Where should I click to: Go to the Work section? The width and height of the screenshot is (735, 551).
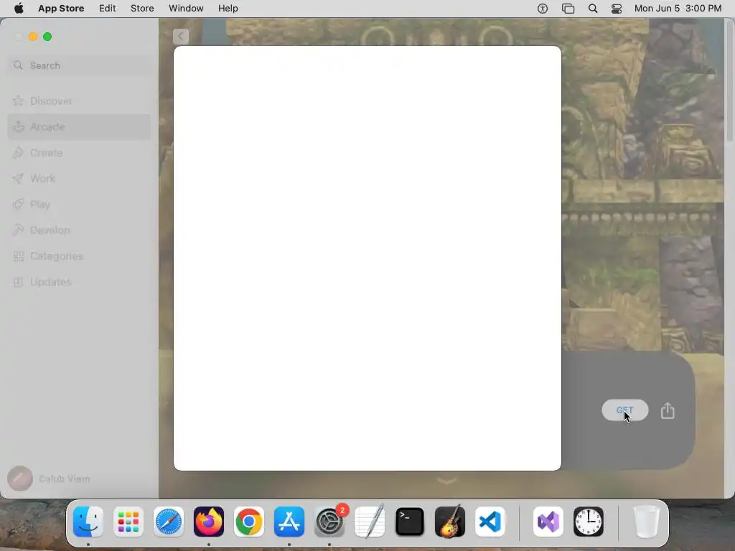pos(79,179)
